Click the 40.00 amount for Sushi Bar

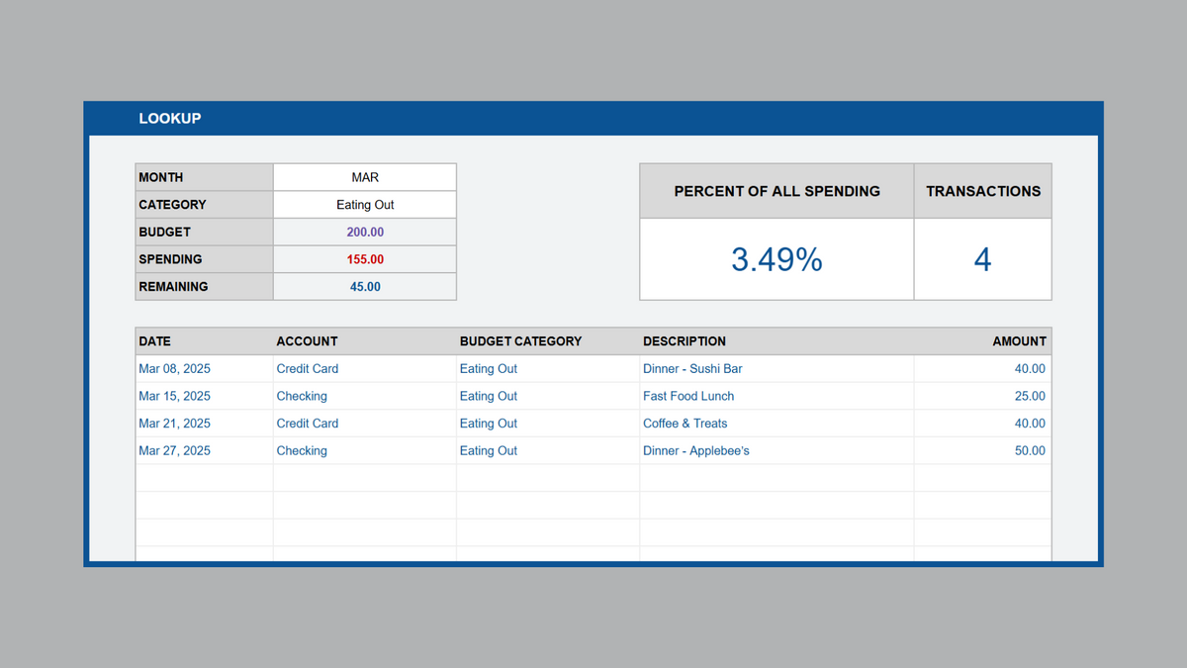point(1030,369)
